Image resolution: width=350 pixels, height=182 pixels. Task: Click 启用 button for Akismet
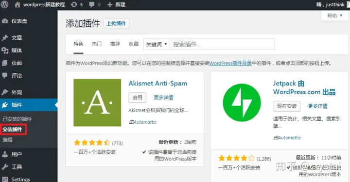tap(137, 98)
